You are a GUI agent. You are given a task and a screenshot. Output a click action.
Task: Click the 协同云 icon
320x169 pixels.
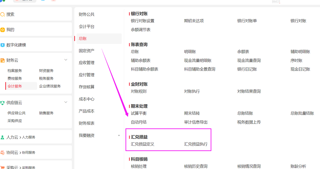tap(2, 153)
